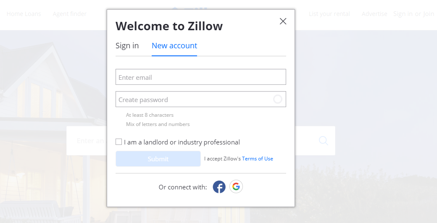The image size is (437, 223).
Task: Click the password strength circle indicator
Action: [277, 99]
